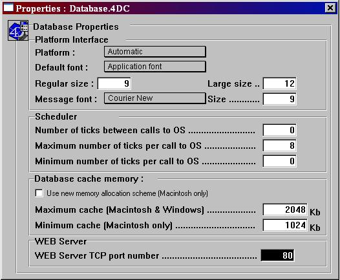340x280 pixels.
Task: Select the Large size input field
Action: (279, 83)
